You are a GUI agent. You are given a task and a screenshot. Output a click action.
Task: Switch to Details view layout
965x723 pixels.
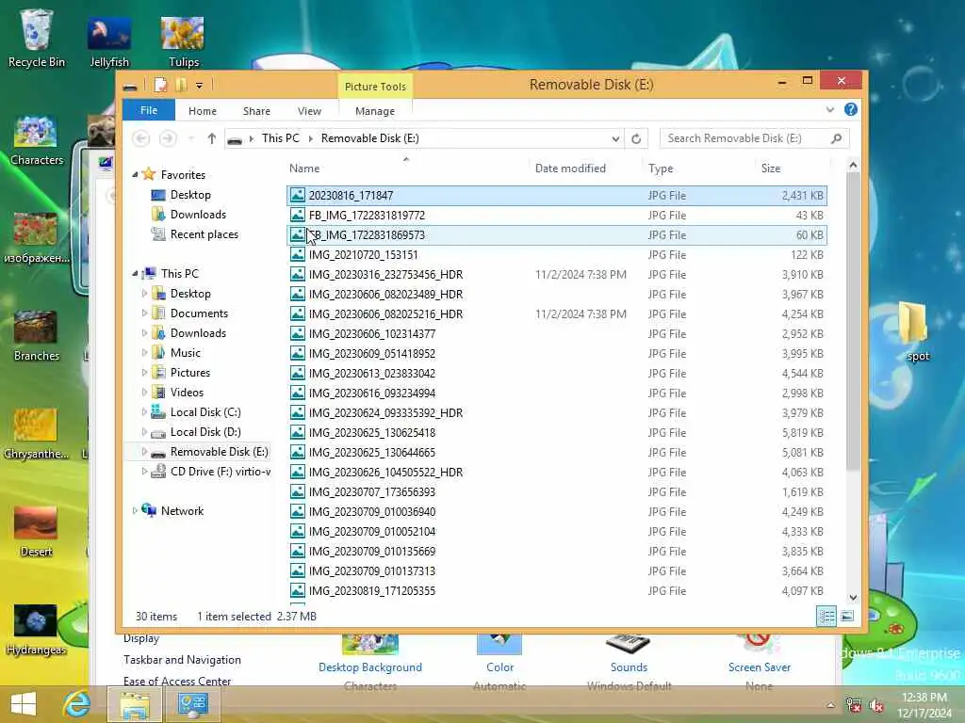pyautogui.click(x=826, y=616)
